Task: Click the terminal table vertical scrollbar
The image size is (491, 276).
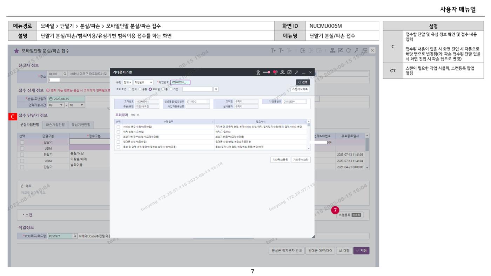Action: pyautogui.click(x=367, y=151)
